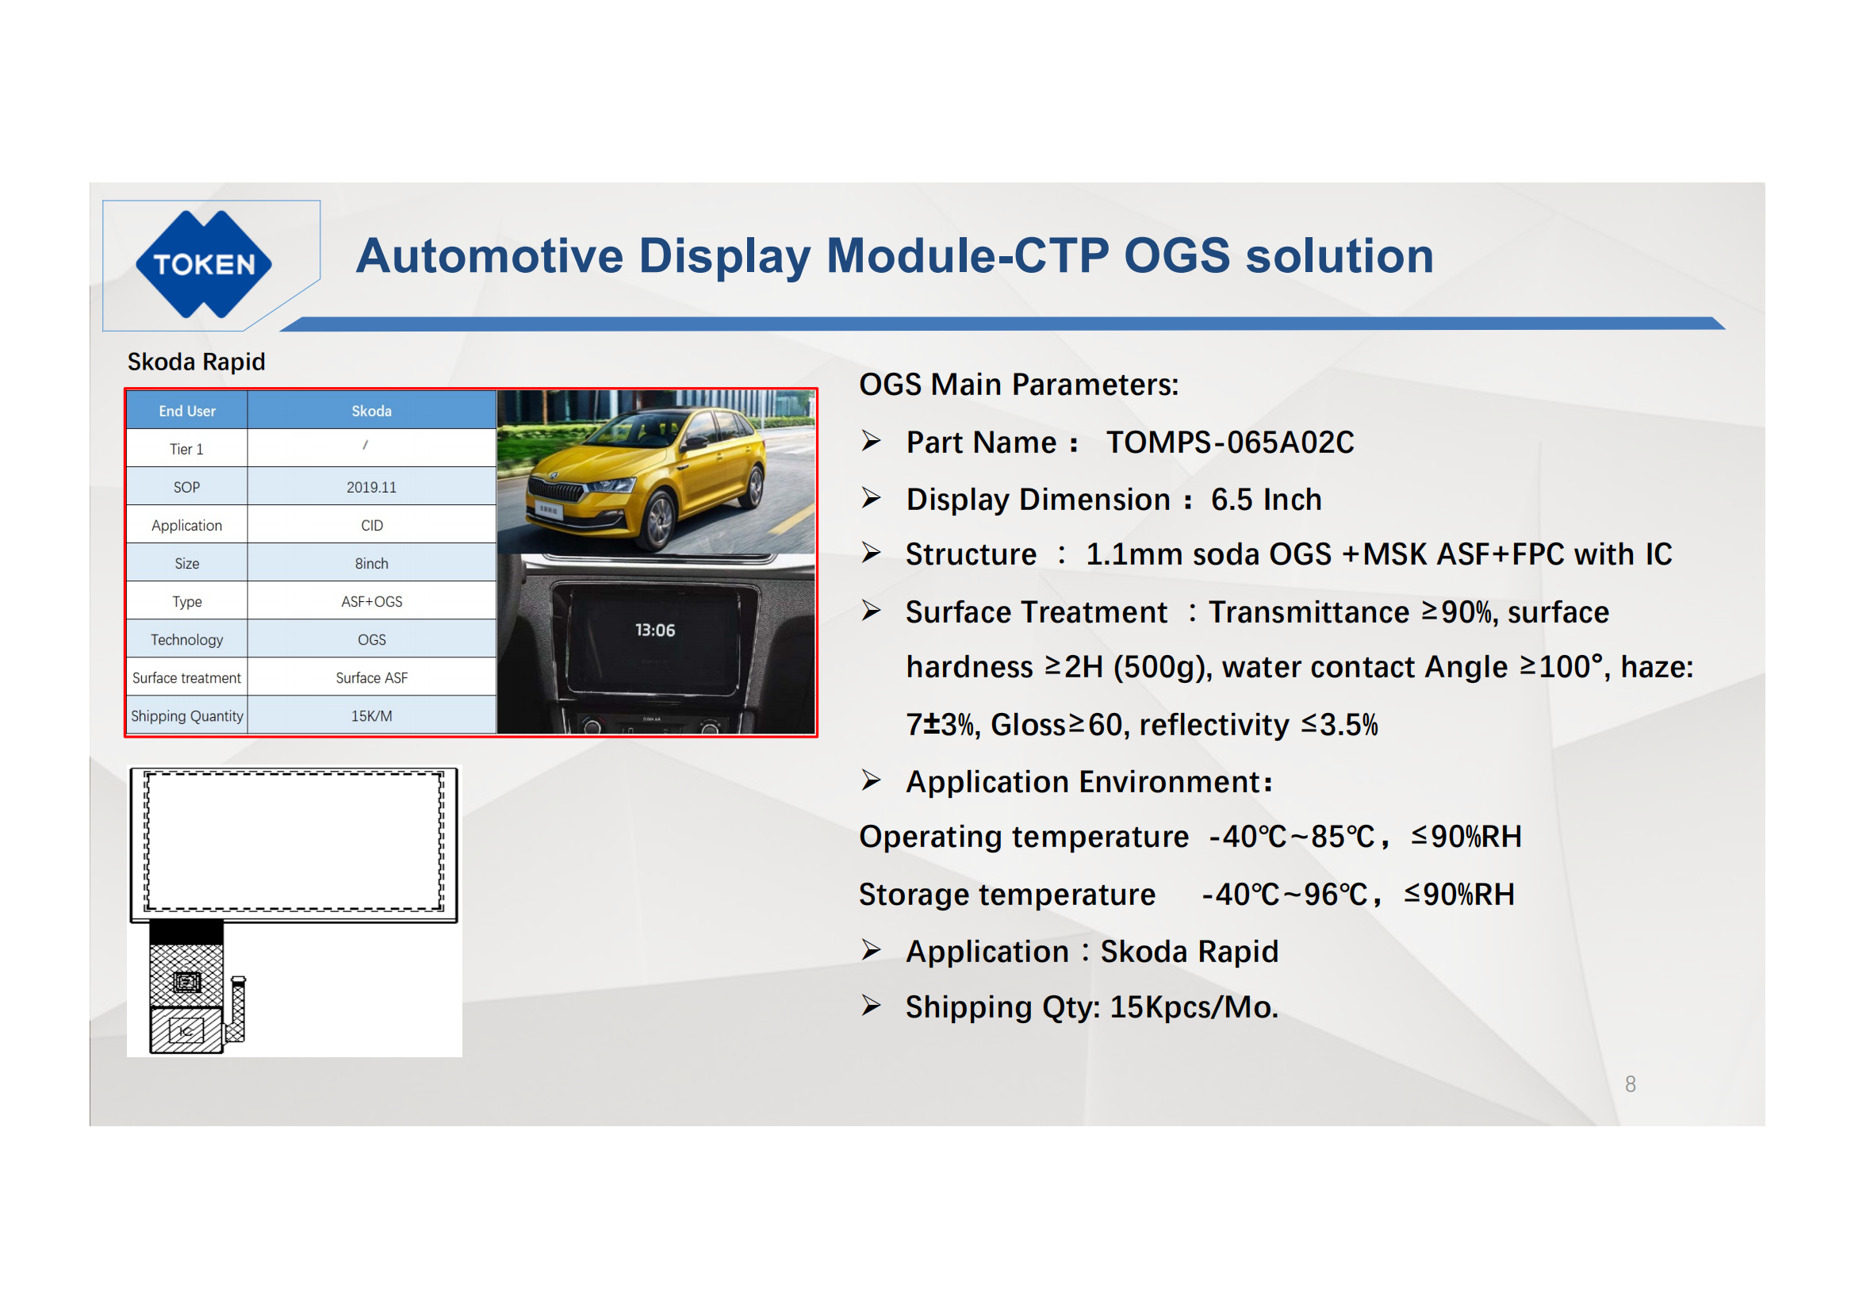Click the ASF+OGS type value cell
Screen dimensions: 1855x1311
[x=371, y=601]
